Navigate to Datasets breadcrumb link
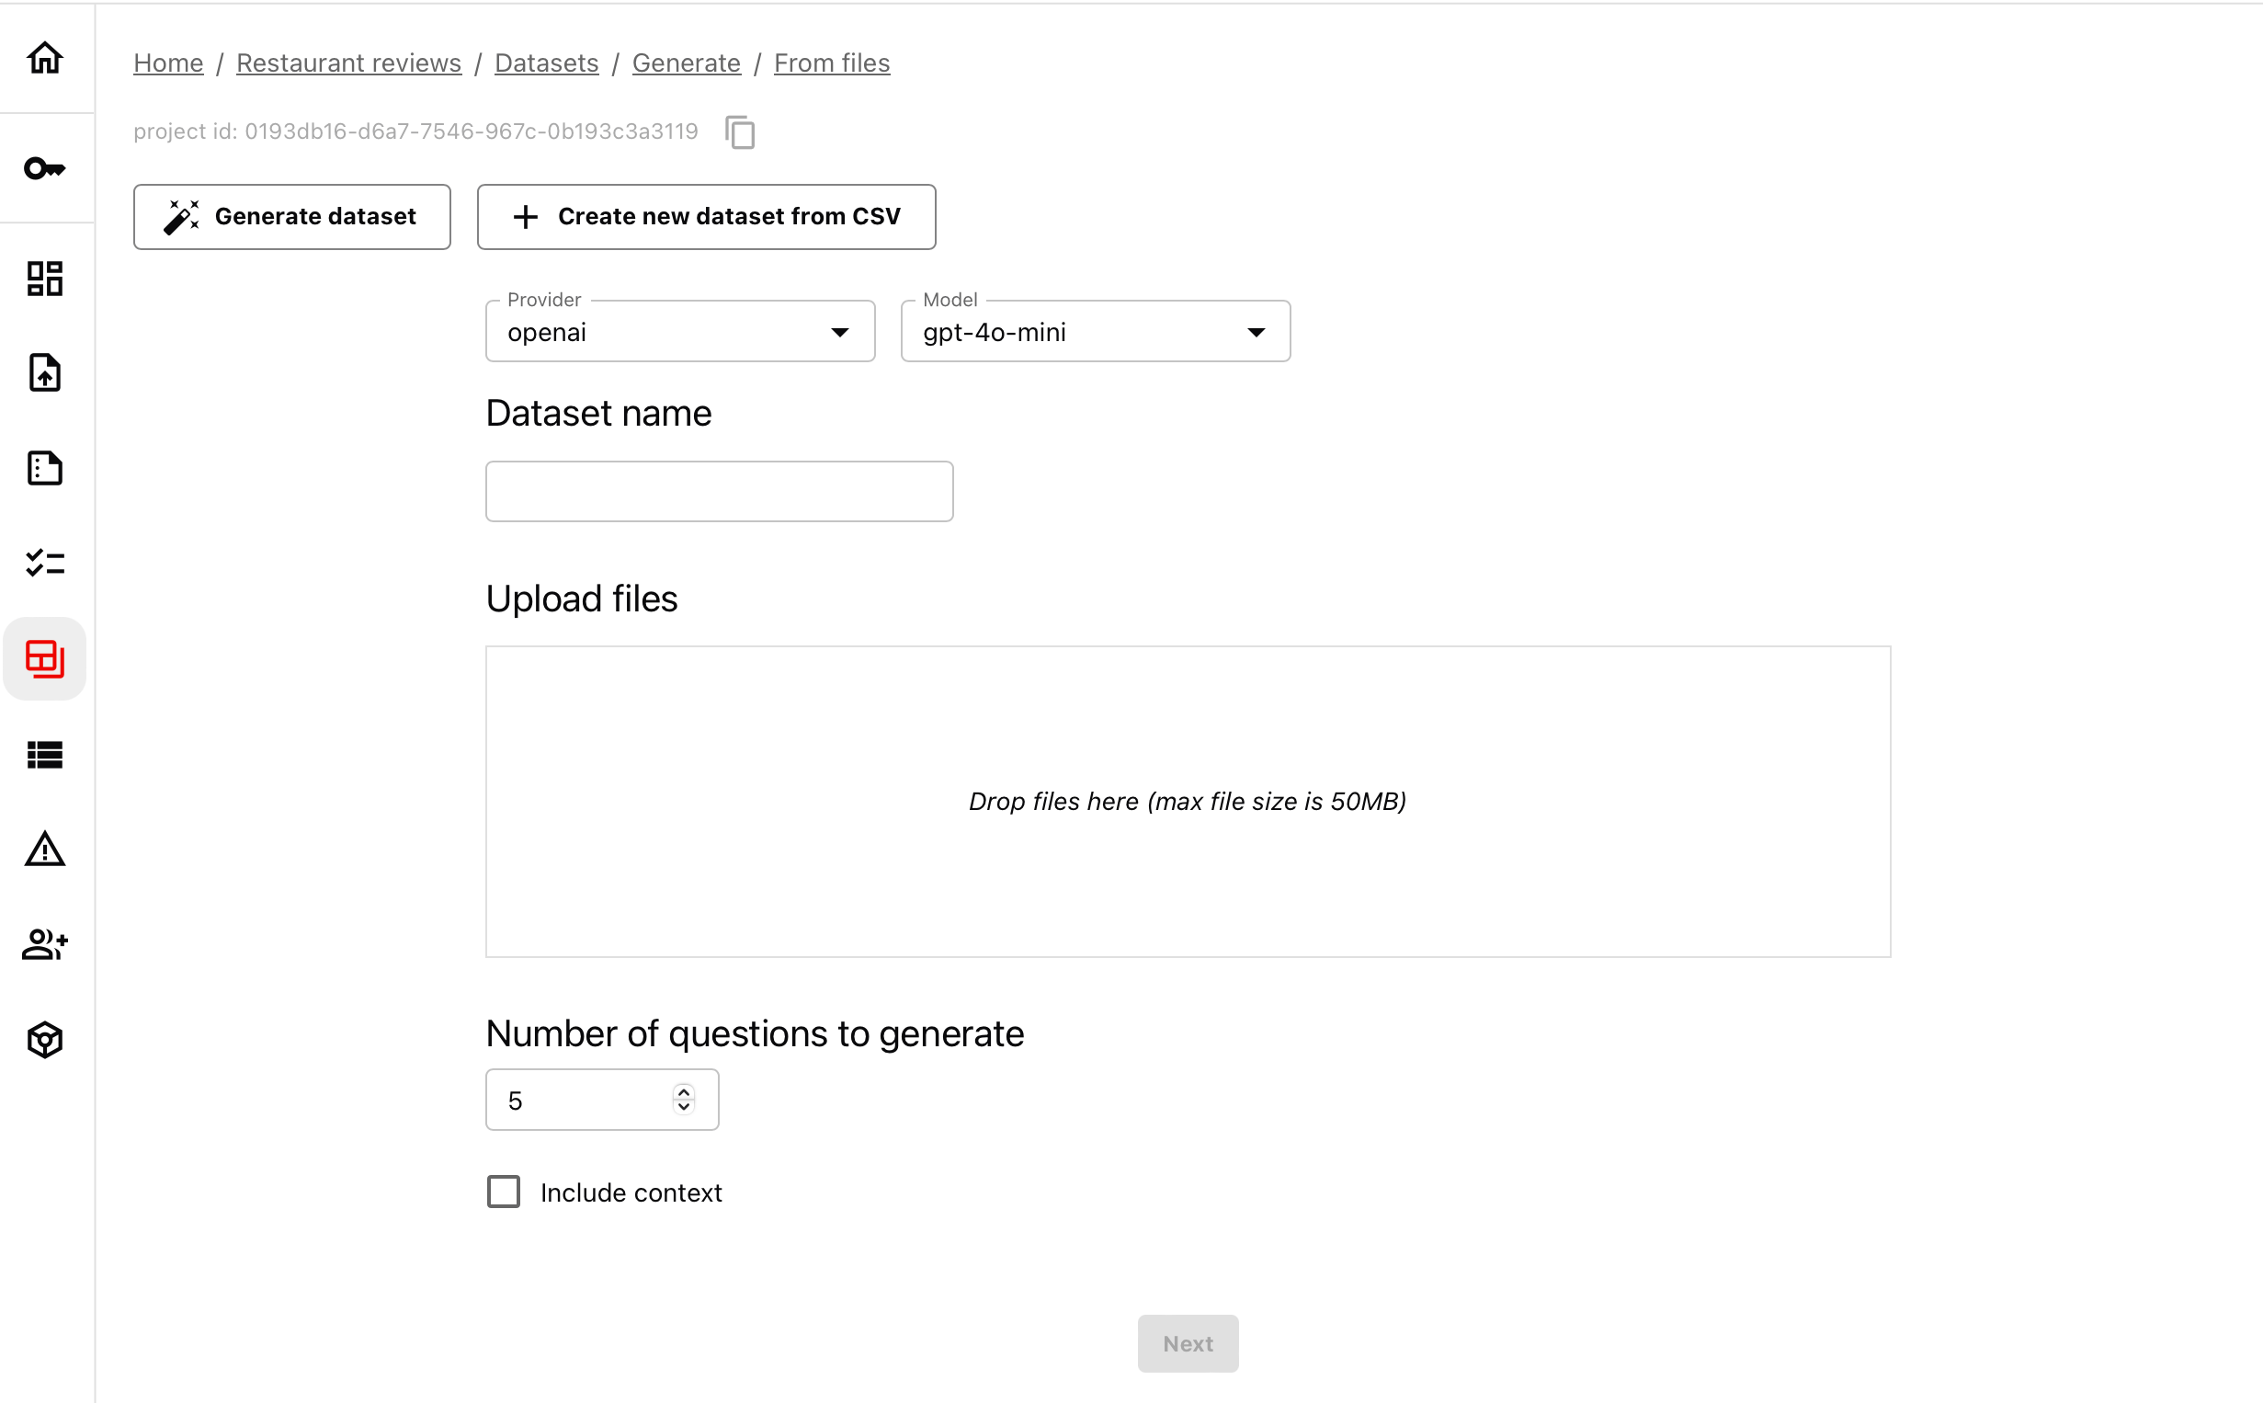 point(546,63)
